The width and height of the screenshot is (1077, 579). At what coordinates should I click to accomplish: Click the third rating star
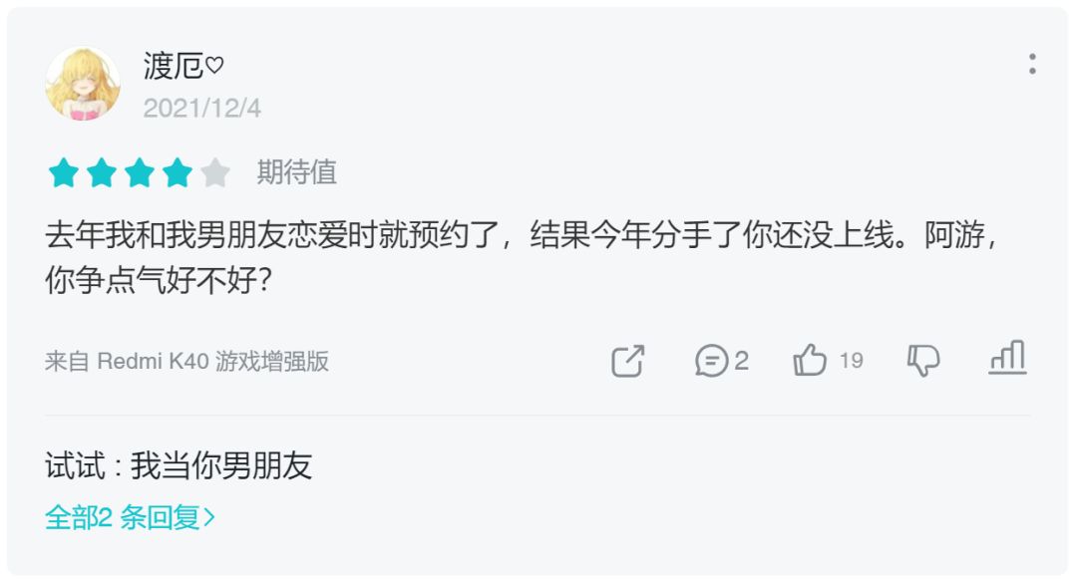tap(139, 173)
